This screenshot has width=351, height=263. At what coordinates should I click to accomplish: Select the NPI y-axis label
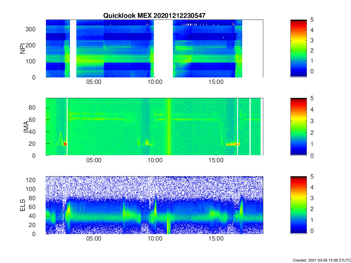[x=22, y=49]
